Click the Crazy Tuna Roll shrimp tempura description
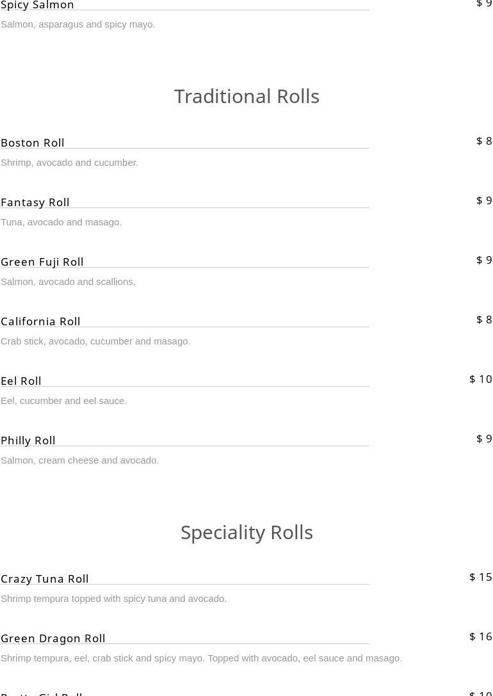 [113, 599]
